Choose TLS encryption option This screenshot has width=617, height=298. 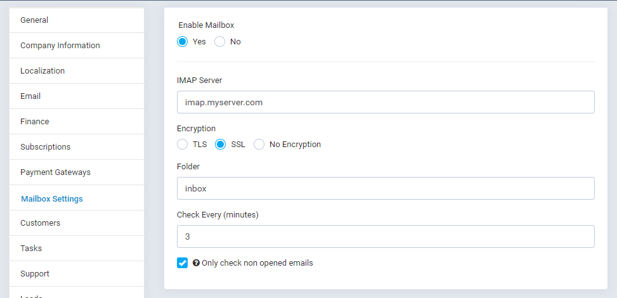tap(183, 145)
